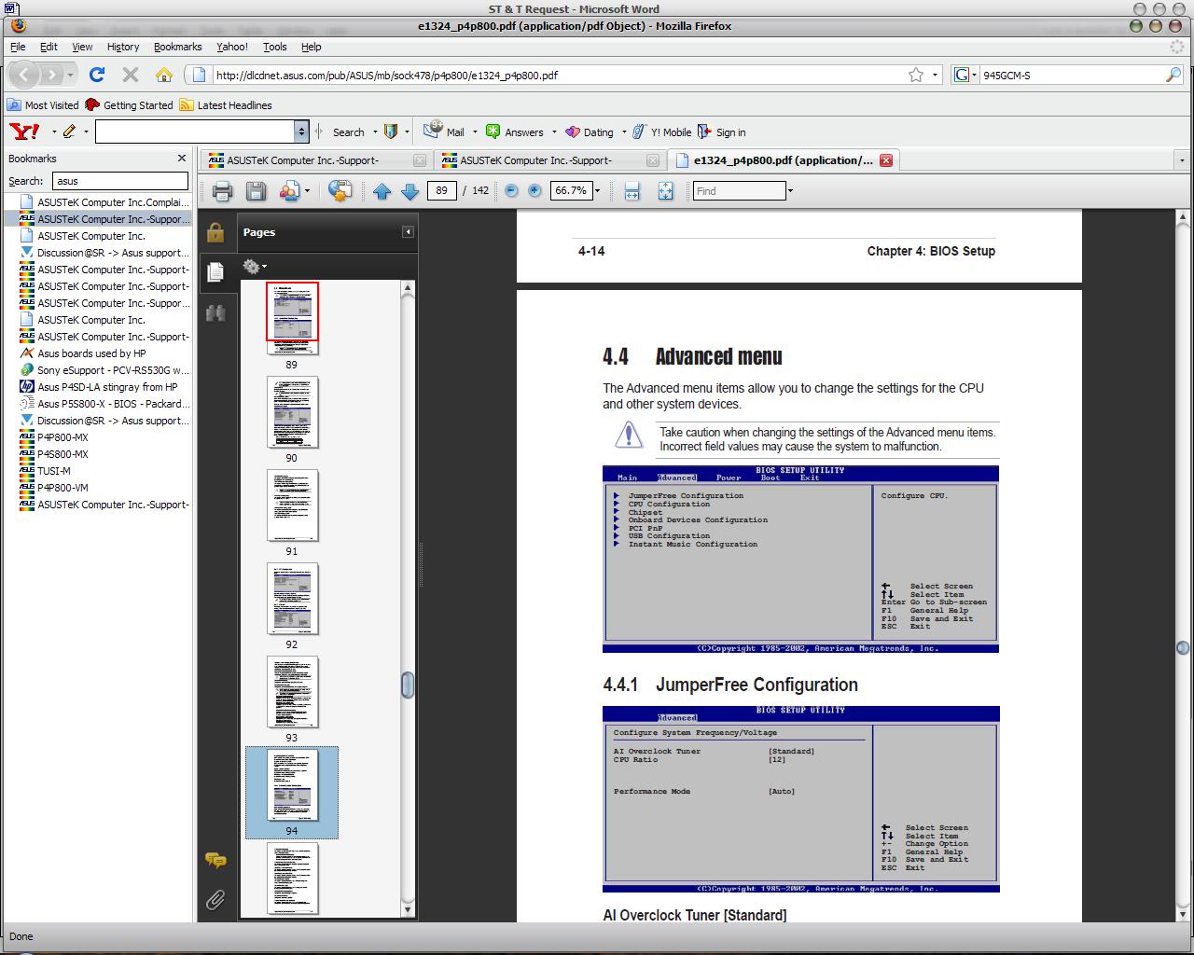The width and height of the screenshot is (1194, 955).
Task: Open the Sony eSupport bookmark
Action: [104, 370]
